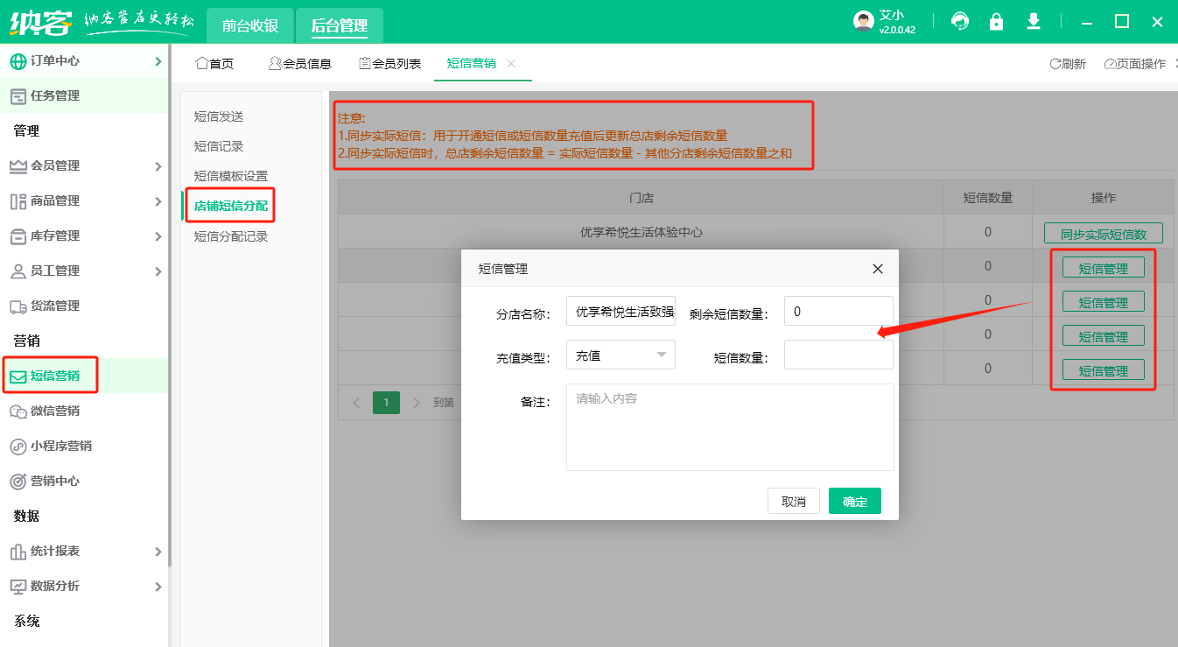1178x647 pixels.
Task: Select the 短信模板设置 menu item
Action: 230,176
